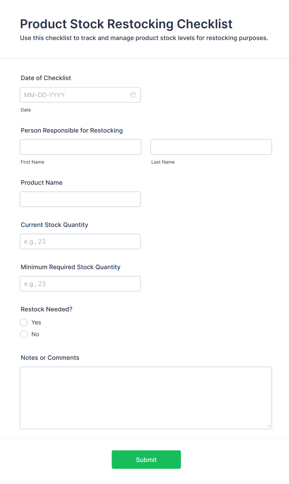Focus the First Name text box

point(80,147)
